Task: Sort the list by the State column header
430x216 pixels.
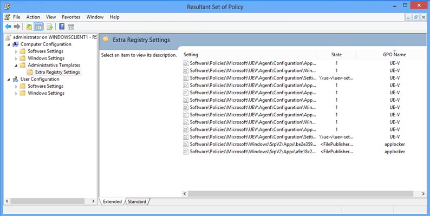Action: point(336,55)
